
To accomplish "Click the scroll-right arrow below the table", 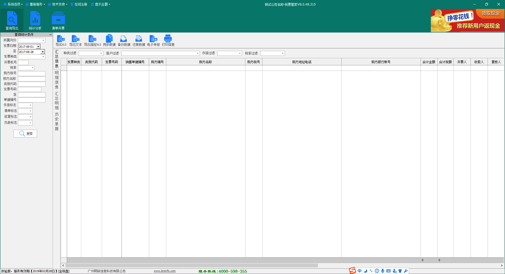I will (502, 265).
